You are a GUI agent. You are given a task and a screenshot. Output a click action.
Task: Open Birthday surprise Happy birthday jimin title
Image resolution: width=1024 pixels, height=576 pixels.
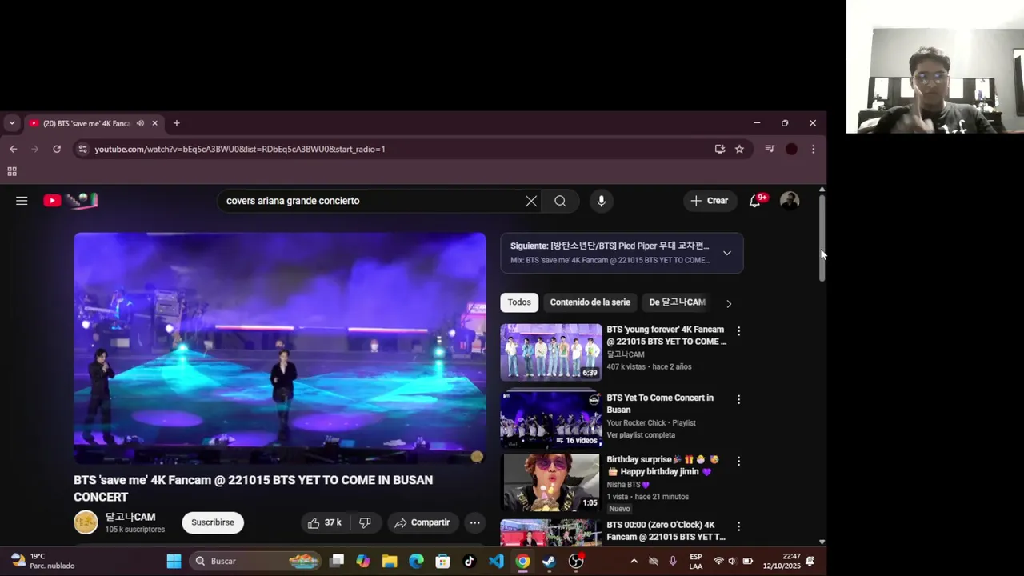click(x=662, y=466)
